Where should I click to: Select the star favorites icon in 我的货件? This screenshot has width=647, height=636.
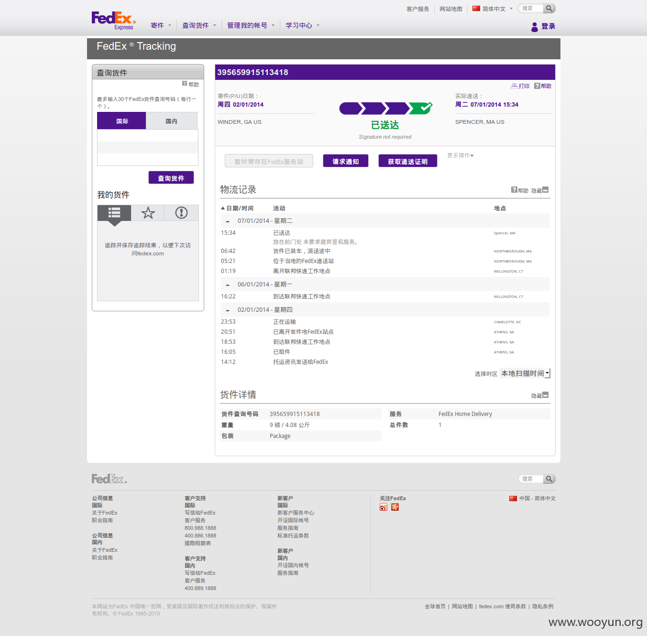click(148, 213)
